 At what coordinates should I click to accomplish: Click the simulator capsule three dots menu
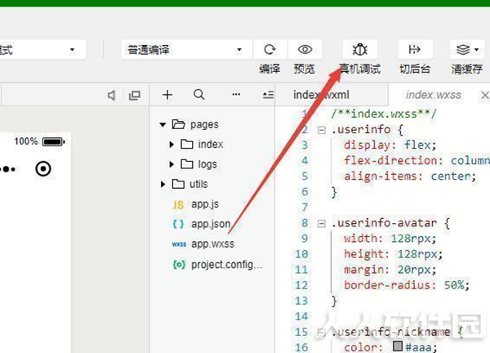8,169
